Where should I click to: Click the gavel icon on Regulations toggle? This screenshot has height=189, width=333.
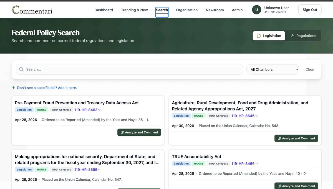coord(292,36)
